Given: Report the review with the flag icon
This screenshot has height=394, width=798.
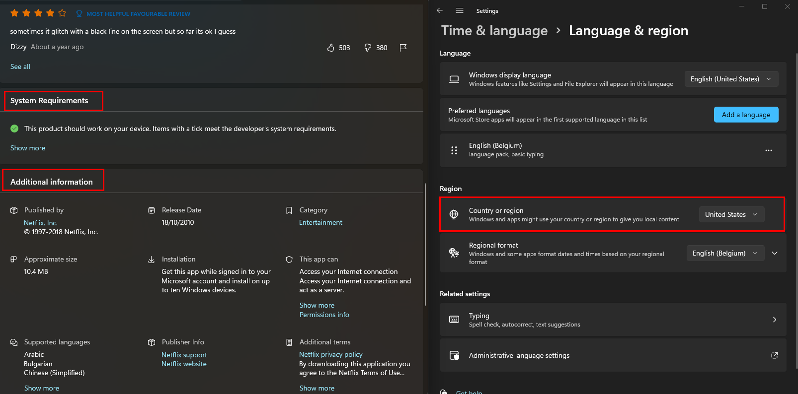Looking at the screenshot, I should click(403, 48).
